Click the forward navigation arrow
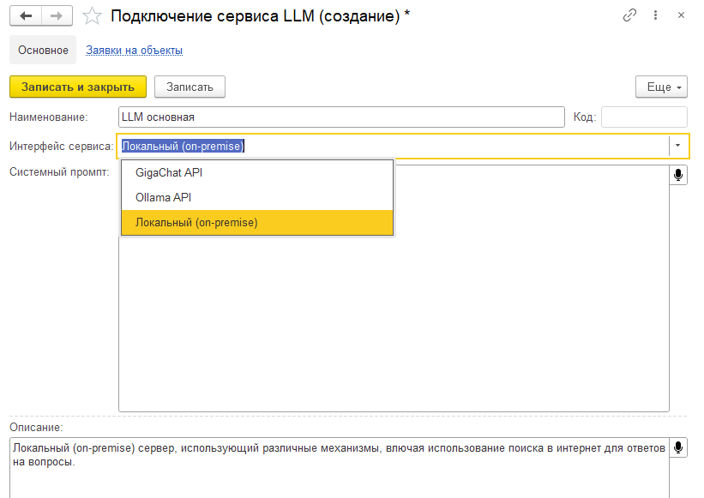This screenshot has height=498, width=704. [55, 15]
